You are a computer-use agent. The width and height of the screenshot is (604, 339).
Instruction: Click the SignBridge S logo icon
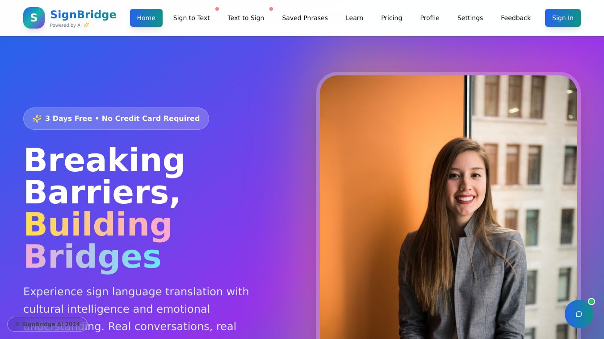(x=34, y=18)
